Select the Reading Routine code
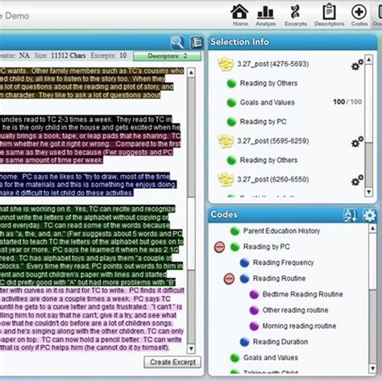The width and height of the screenshot is (382, 382). tap(279, 278)
